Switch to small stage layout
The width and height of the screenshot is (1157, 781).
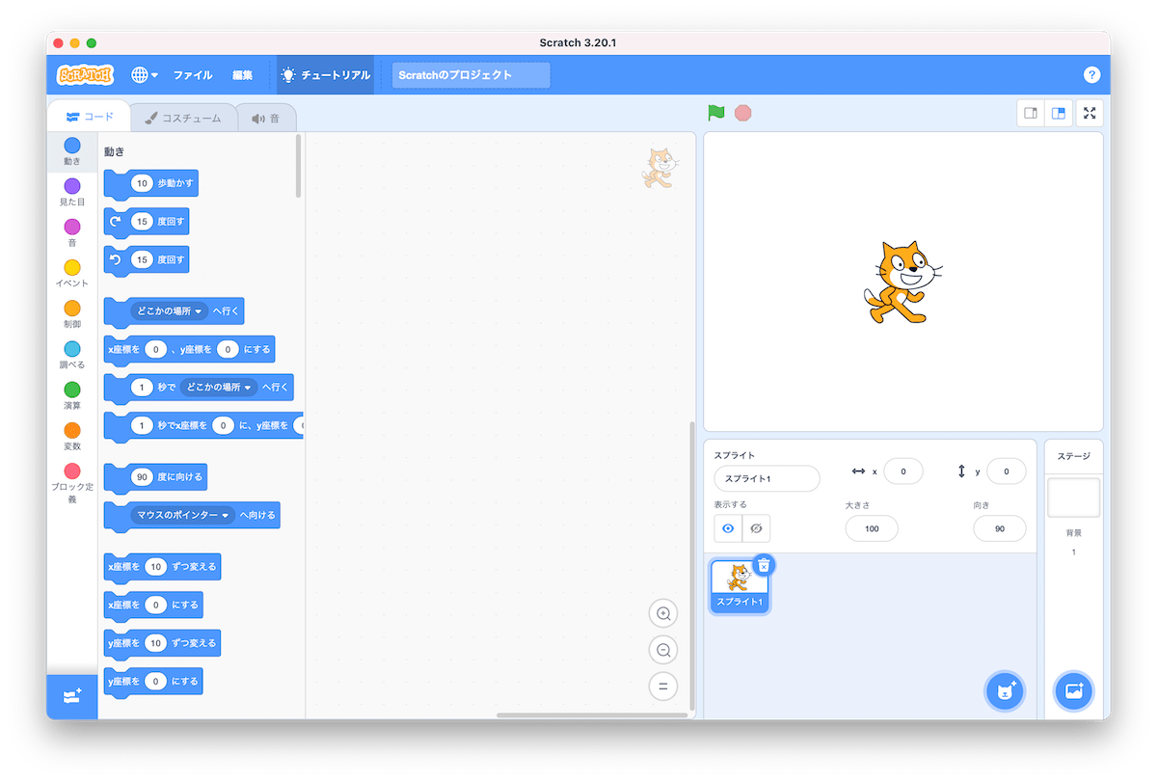1031,113
